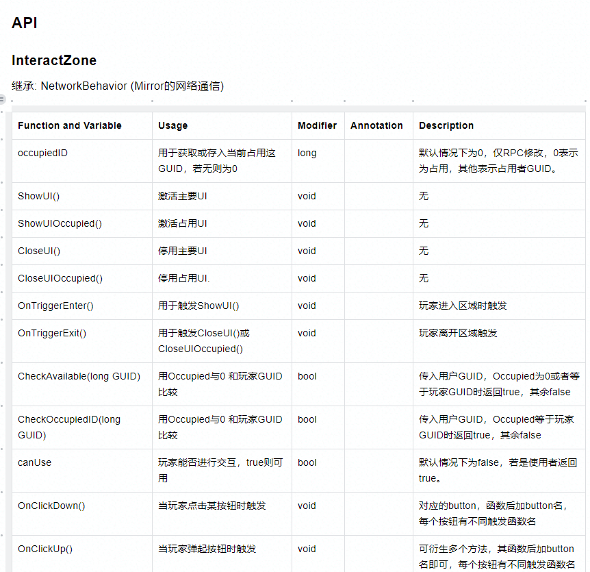Image resolution: width=590 pixels, height=572 pixels.
Task: Click the 激活主要UI usage cell
Action: [222, 196]
